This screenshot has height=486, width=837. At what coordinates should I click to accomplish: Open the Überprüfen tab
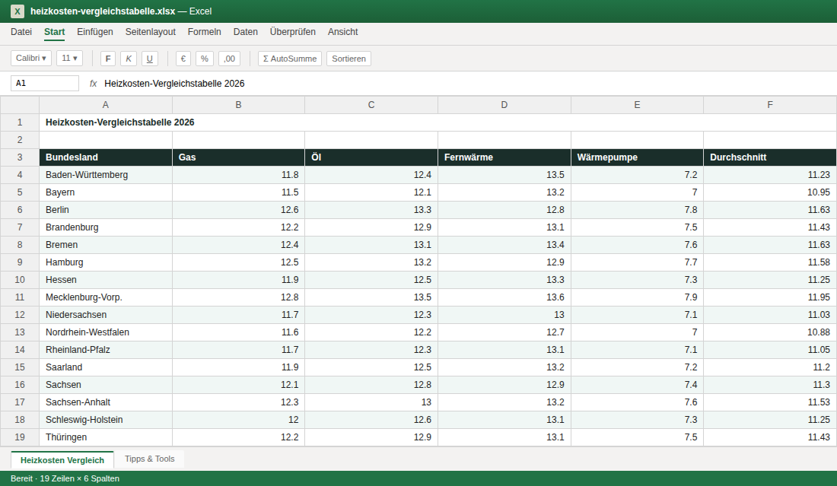(292, 32)
